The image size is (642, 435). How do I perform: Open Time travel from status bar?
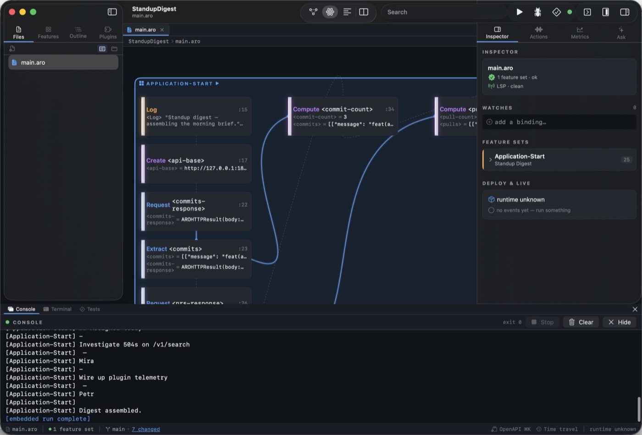point(557,429)
